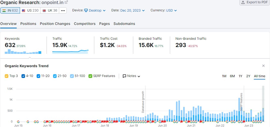Toggle the SERP Features checkbox
270x127 pixels.
pyautogui.click(x=90, y=76)
